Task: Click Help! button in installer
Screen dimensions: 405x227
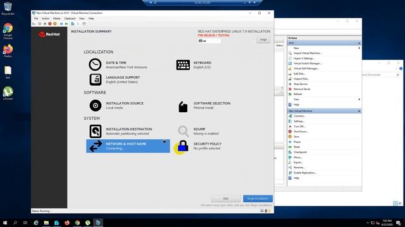Action: pos(263,40)
